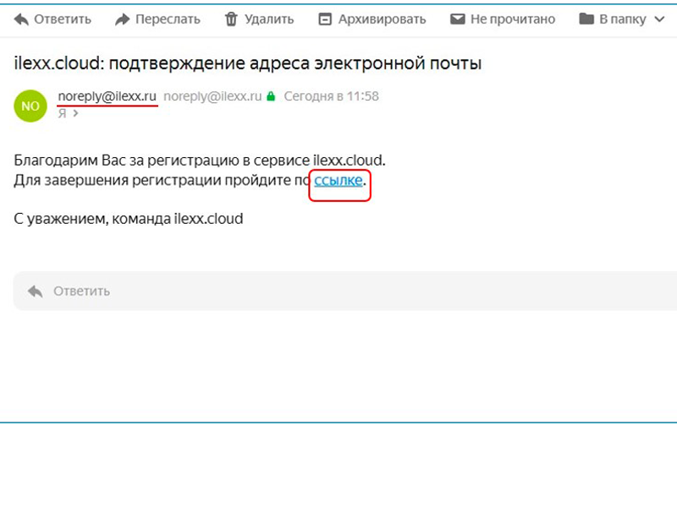
Task: Open the green "NO" sender avatar
Action: (30, 106)
